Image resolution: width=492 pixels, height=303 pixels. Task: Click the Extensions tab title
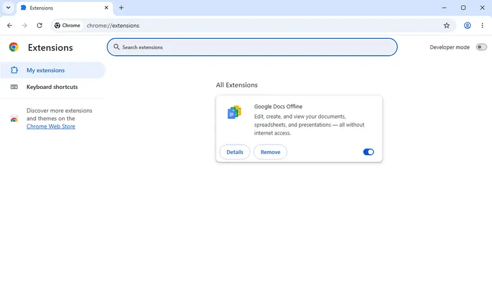[42, 8]
